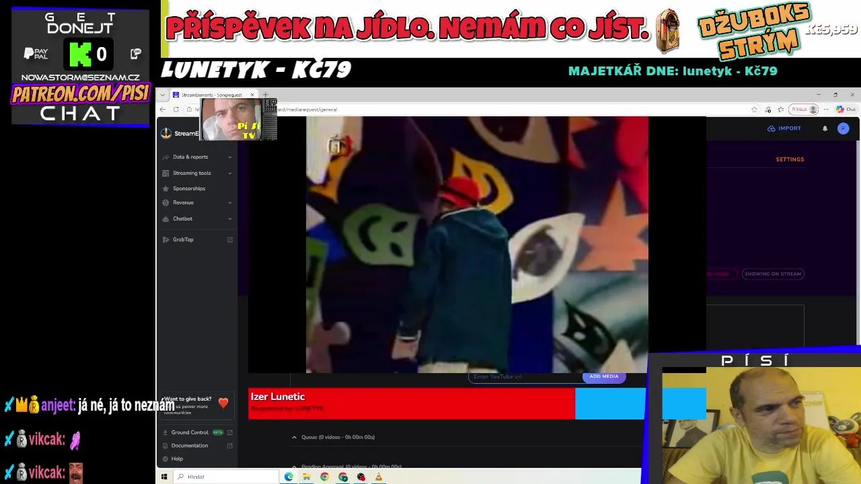Click the browser profile pill button
This screenshot has height=484, width=861.
click(x=804, y=110)
